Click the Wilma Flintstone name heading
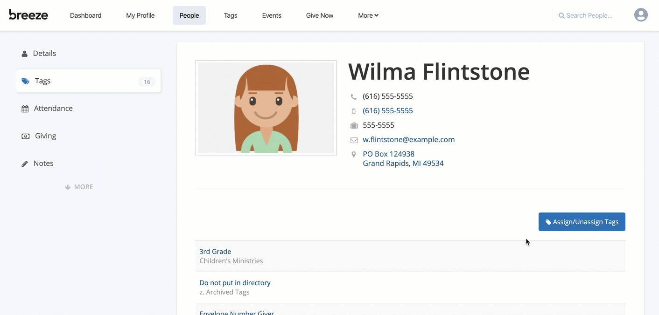Image resolution: width=659 pixels, height=315 pixels. point(439,72)
